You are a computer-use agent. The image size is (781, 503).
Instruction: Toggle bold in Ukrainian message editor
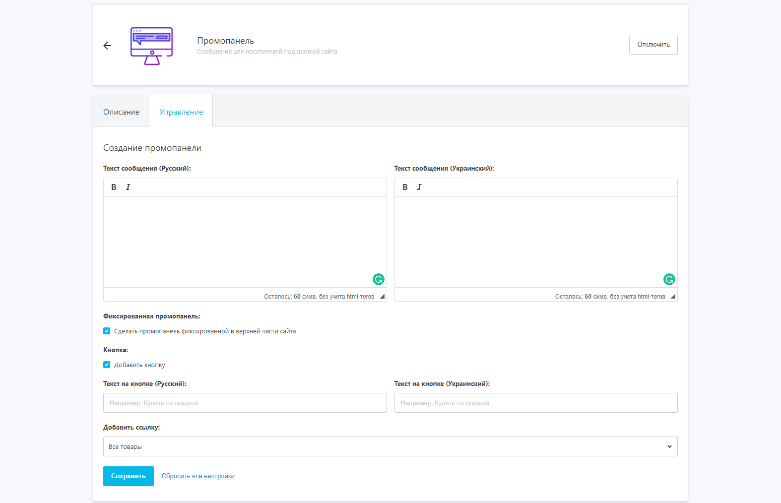pos(405,187)
